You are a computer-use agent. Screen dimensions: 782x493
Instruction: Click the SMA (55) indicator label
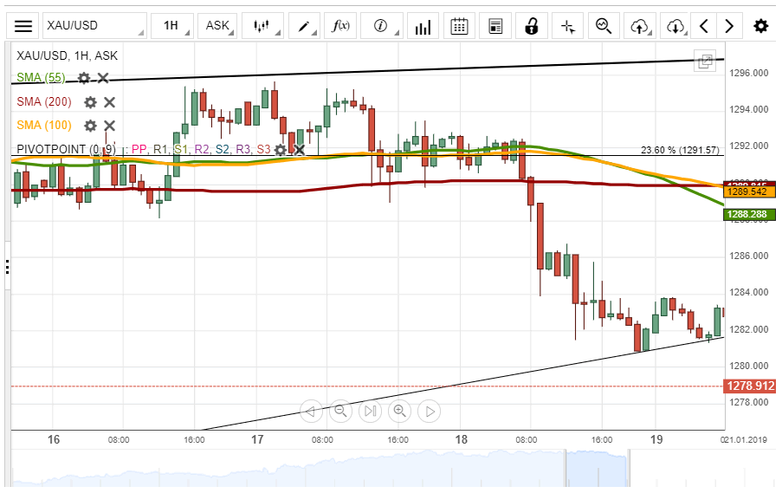click(x=41, y=78)
